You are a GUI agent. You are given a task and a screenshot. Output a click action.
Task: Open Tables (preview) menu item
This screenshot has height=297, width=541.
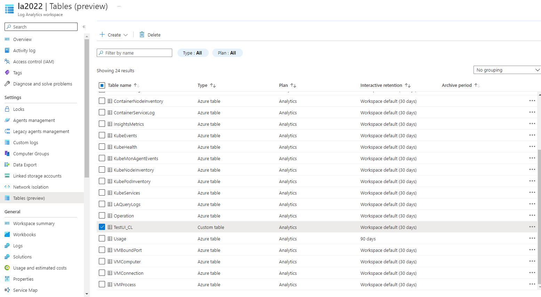42,198
